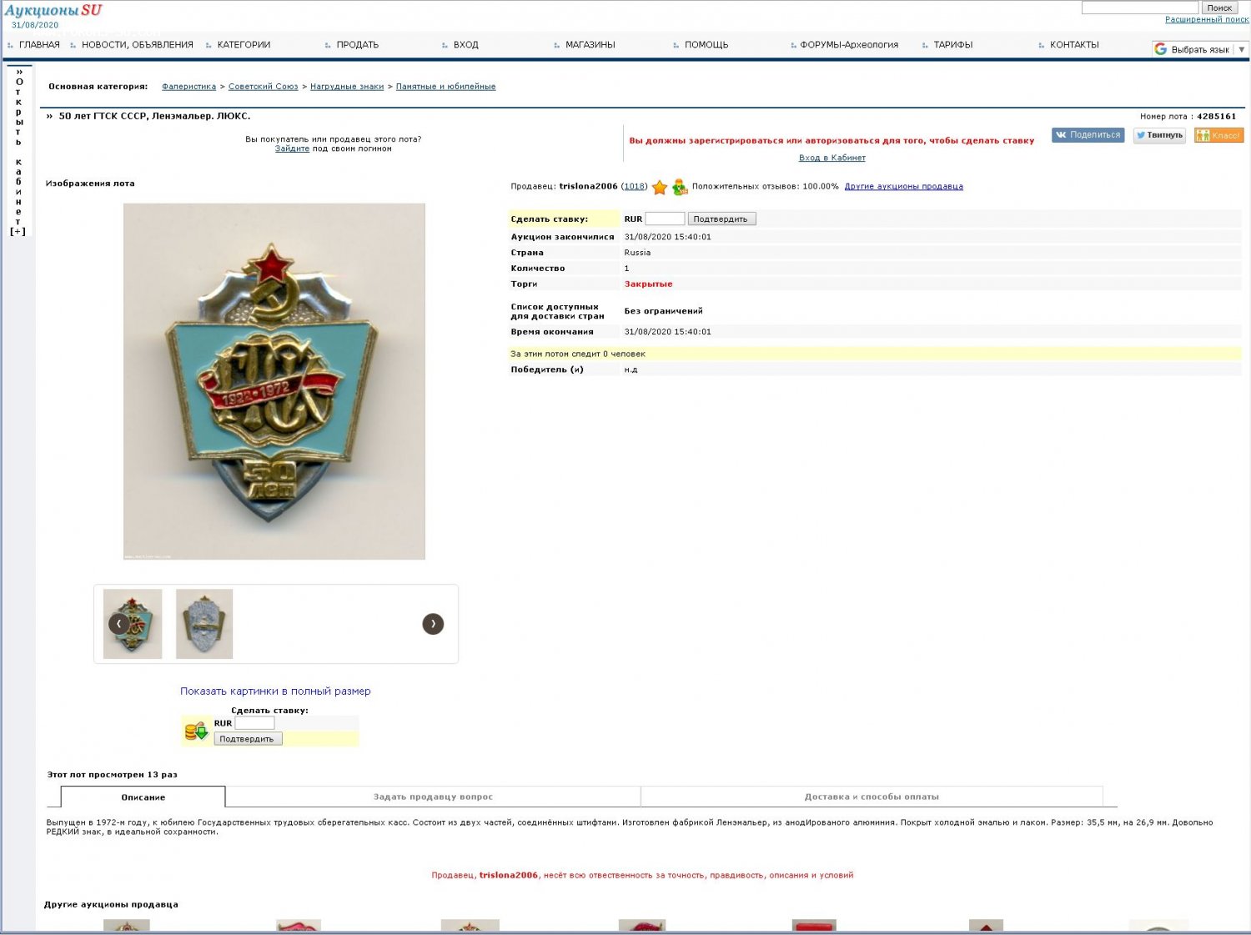Viewport: 1251px width, 935px height.
Task: Go to previous image with the left carousel arrow
Action: [118, 624]
